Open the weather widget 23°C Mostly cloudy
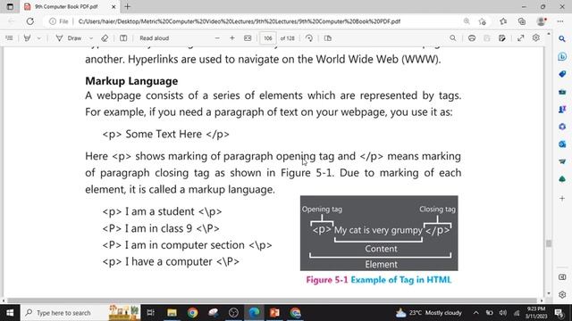 coord(429,313)
